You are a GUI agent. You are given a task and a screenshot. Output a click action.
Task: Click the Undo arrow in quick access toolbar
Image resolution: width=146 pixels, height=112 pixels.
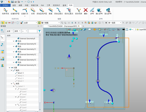click(22, 2)
